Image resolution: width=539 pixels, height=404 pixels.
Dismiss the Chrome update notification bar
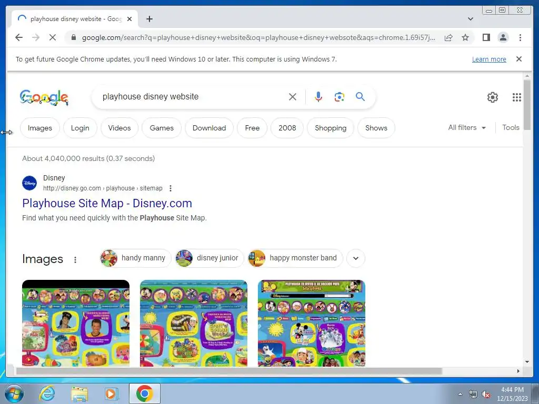(518, 59)
